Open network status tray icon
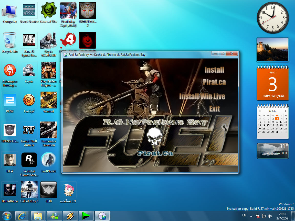The height and width of the screenshot is (221, 295). [264, 216]
